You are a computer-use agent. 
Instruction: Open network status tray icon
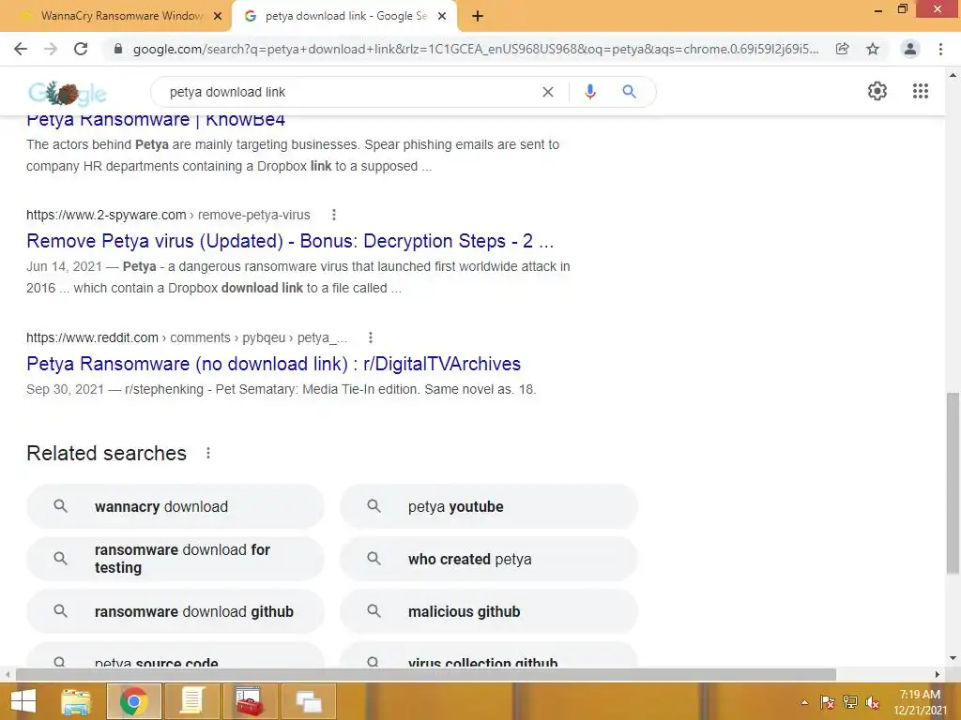[850, 702]
